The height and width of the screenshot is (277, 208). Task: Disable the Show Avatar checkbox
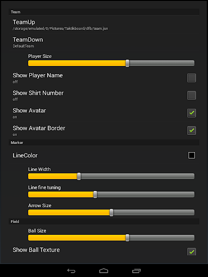point(192,113)
